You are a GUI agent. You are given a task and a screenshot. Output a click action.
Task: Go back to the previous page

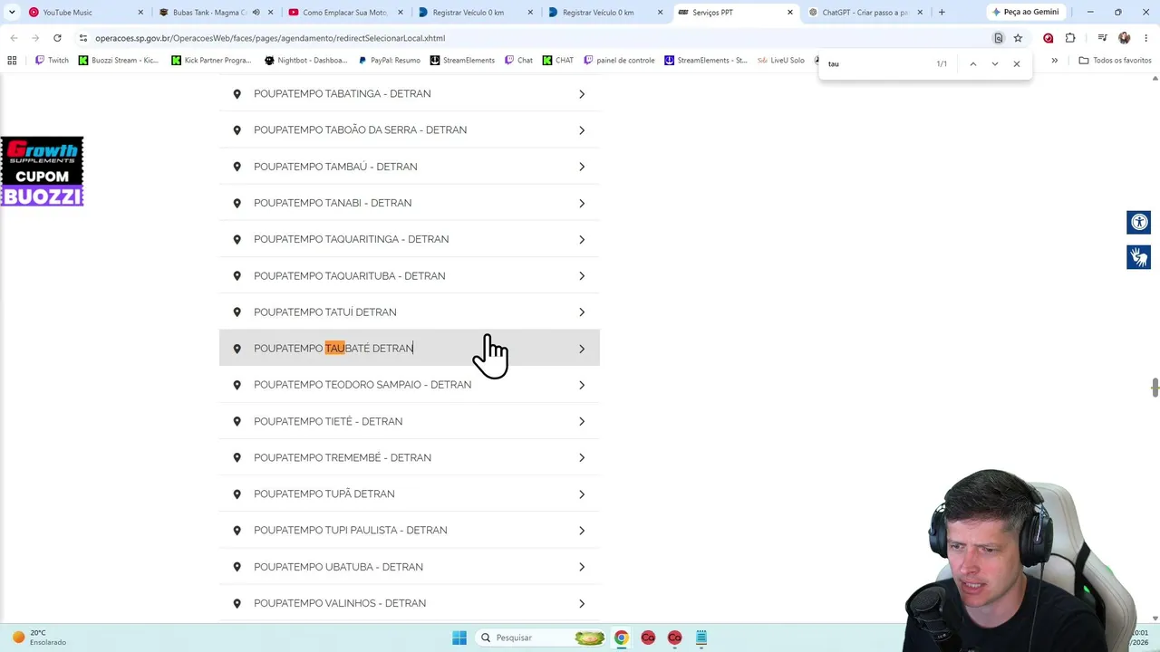14,38
